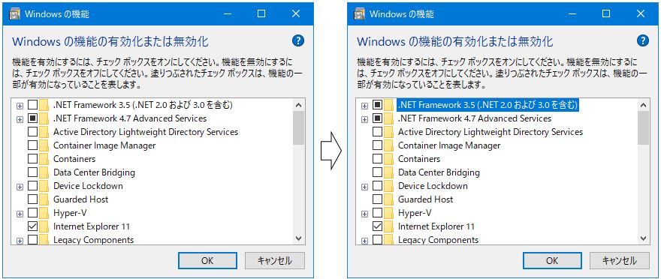Viewport: 661px width, 279px height.
Task: Enable Guarded Host in the right window
Action: point(377,199)
